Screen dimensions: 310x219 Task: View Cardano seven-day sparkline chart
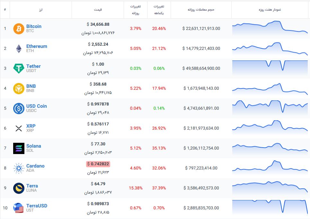[x=270, y=168]
